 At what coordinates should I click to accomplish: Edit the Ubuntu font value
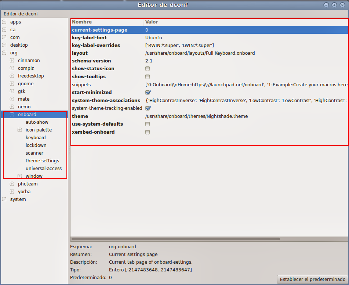(153, 38)
